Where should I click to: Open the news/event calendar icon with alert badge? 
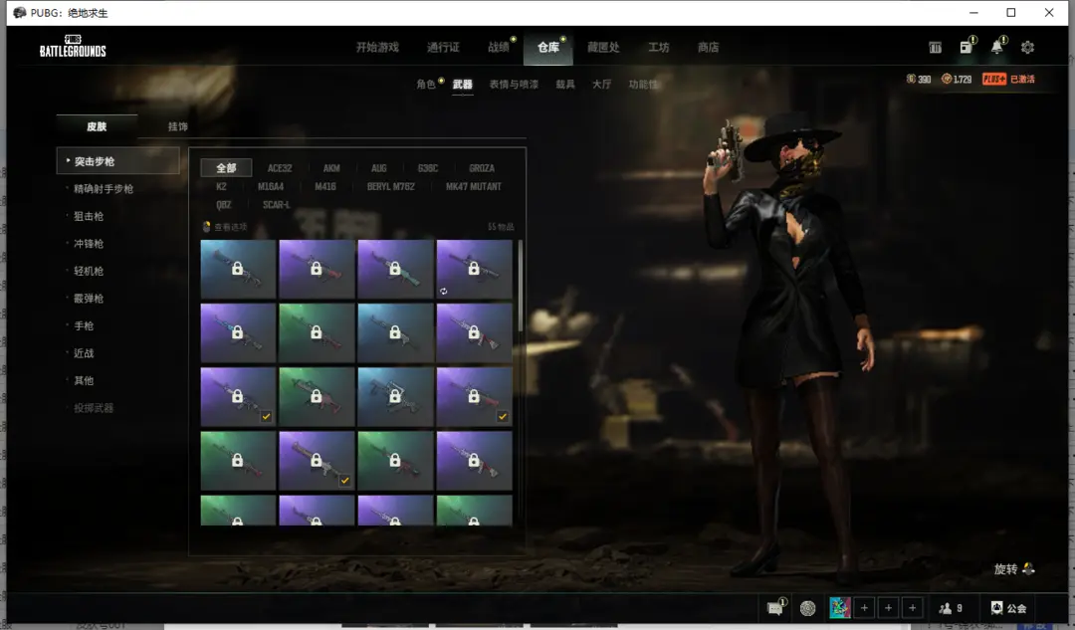coord(966,47)
